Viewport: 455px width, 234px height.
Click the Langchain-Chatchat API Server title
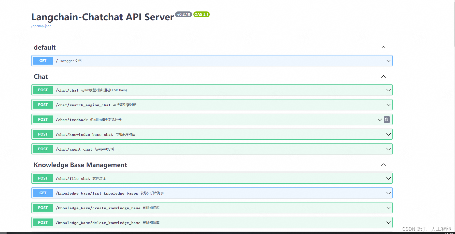coord(103,17)
